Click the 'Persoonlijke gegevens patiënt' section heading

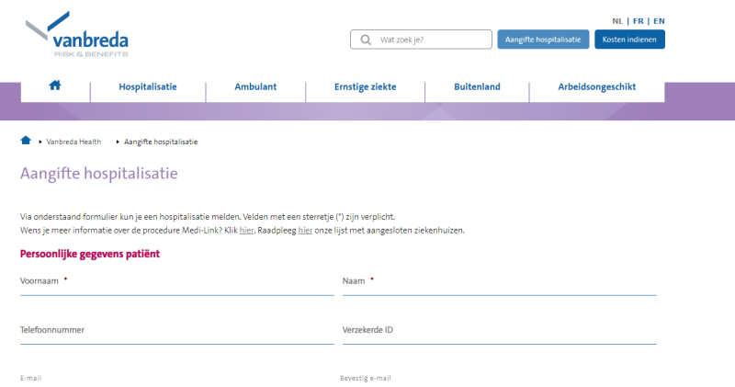coord(90,255)
